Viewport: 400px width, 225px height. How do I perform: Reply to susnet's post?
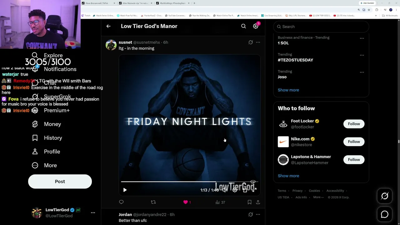121,202
